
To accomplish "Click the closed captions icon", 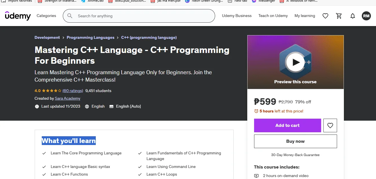I will [x=111, y=106].
